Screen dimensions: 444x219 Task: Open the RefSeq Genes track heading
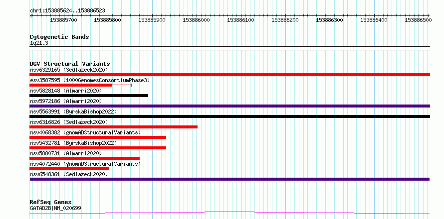pos(50,203)
